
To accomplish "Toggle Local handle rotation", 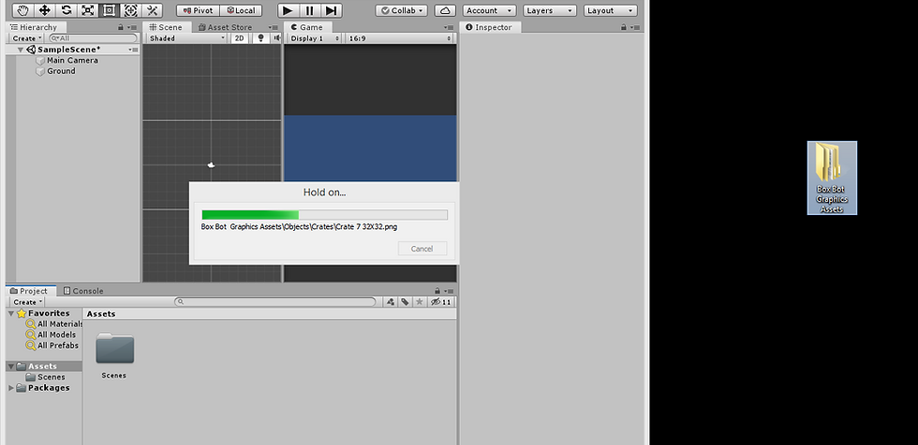I will (241, 10).
